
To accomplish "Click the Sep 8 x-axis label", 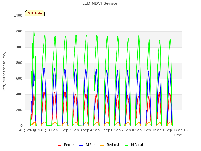I will [129, 130].
